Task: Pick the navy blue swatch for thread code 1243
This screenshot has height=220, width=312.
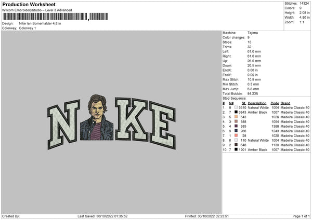Action: (x=236, y=131)
